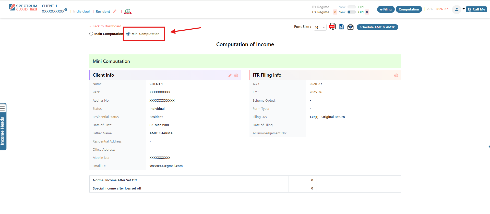Open the e-Filing tab

pos(386,9)
